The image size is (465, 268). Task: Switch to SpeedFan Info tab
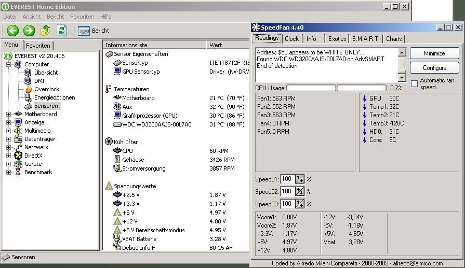tap(311, 39)
